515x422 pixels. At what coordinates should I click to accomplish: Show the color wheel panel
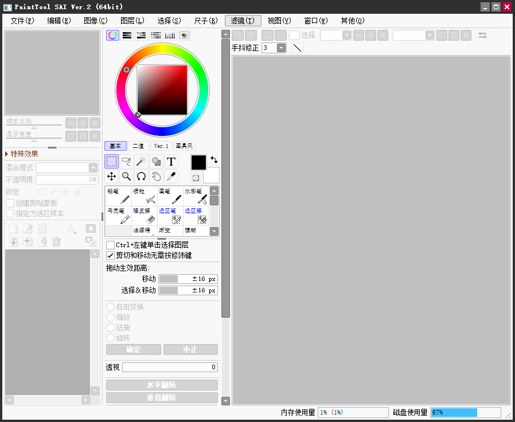[x=112, y=35]
